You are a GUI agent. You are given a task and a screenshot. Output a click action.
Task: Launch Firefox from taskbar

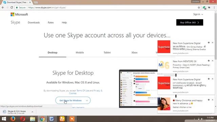coord(13,119)
